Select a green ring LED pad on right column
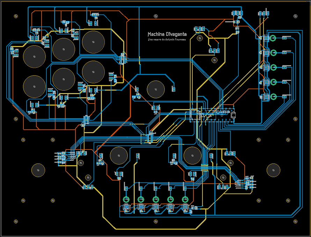311x237 pixels. pos(274,67)
